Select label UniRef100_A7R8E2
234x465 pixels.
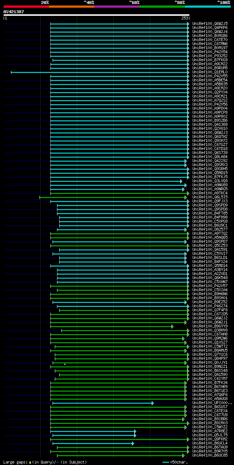[x=210, y=431]
